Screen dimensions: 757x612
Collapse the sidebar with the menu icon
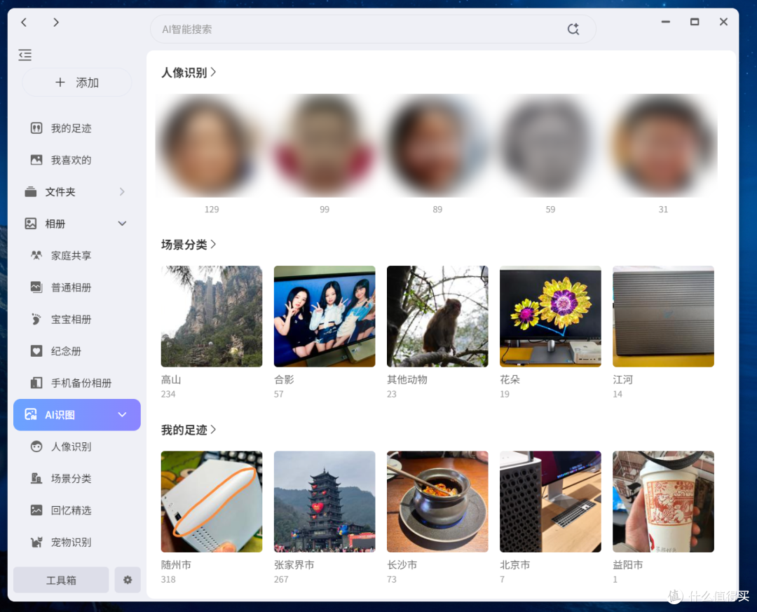pos(25,55)
